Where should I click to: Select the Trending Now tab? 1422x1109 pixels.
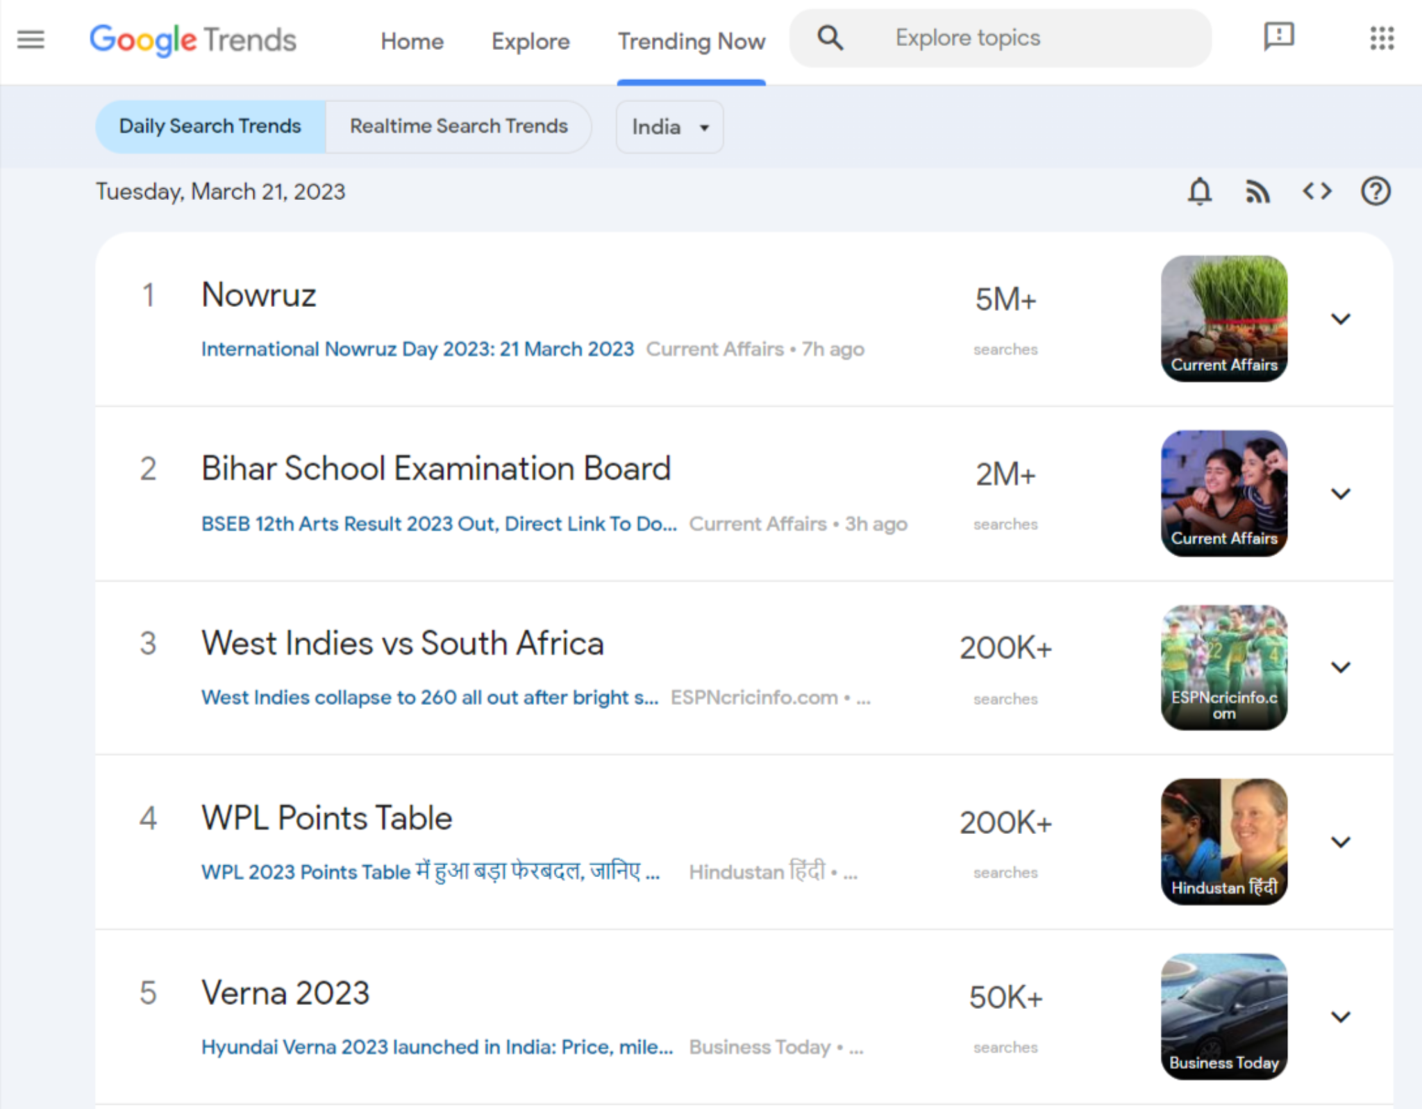tap(692, 42)
